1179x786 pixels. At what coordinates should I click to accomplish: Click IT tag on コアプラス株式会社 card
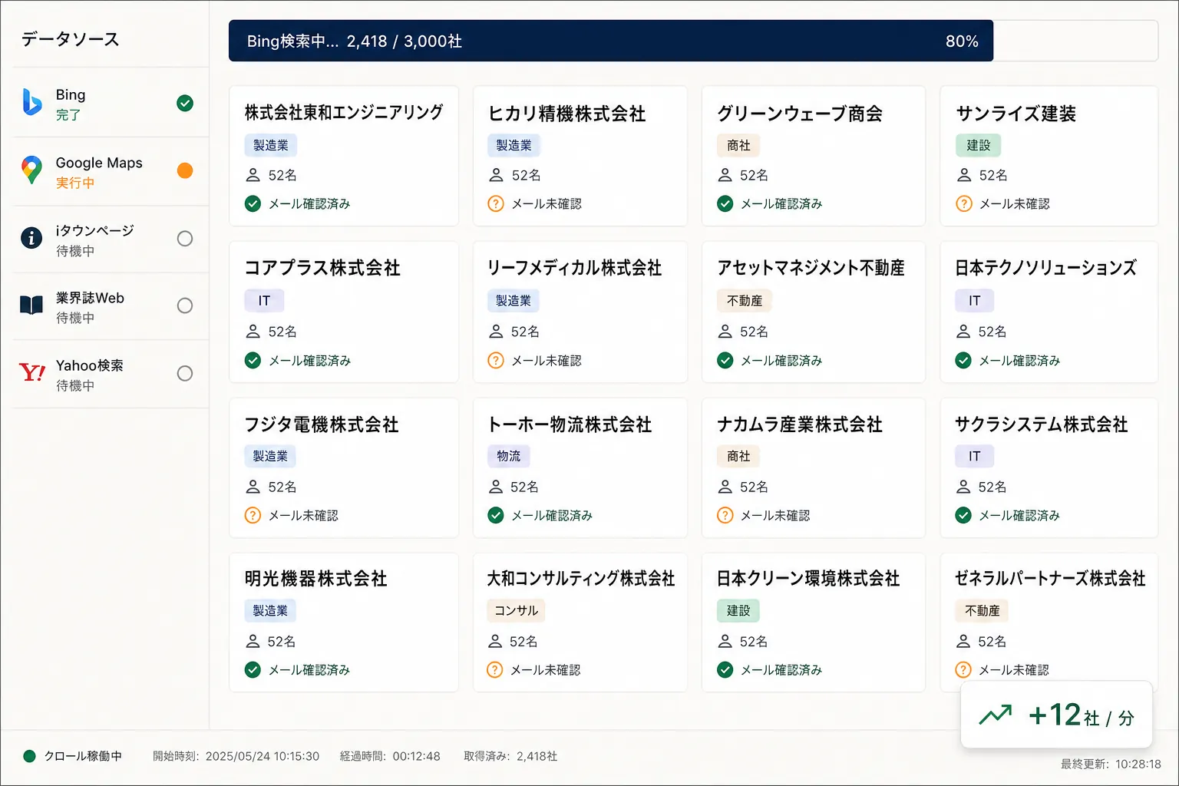coord(264,301)
